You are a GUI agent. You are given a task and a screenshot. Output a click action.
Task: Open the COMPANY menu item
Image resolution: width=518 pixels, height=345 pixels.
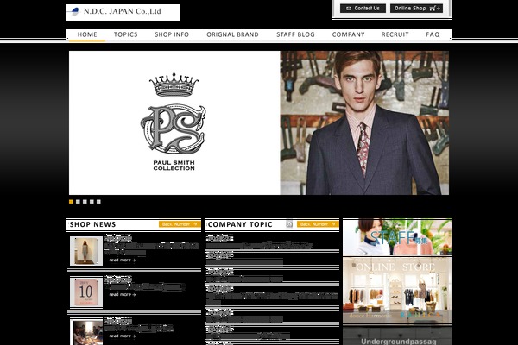click(x=348, y=34)
